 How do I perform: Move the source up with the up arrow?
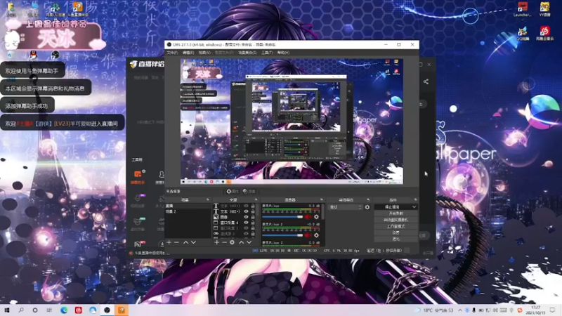[x=241, y=242]
